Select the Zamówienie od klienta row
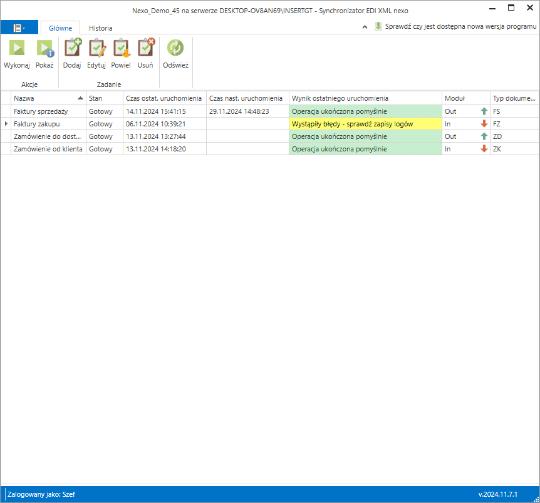 (x=270, y=149)
